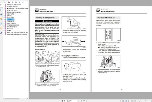Click the Normal Warm-up subheading
Screen dimensions: 152x102
[40, 49]
